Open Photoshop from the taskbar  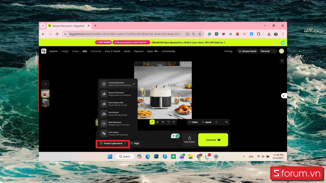click(x=156, y=156)
